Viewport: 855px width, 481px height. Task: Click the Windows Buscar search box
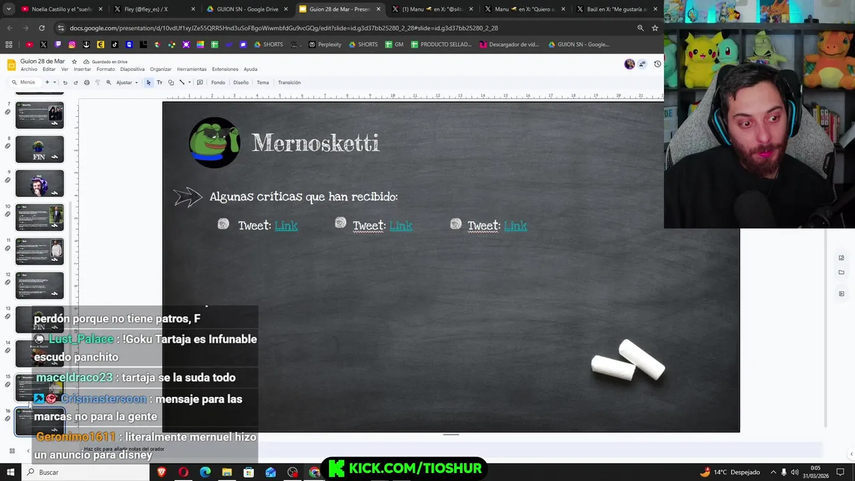85,472
